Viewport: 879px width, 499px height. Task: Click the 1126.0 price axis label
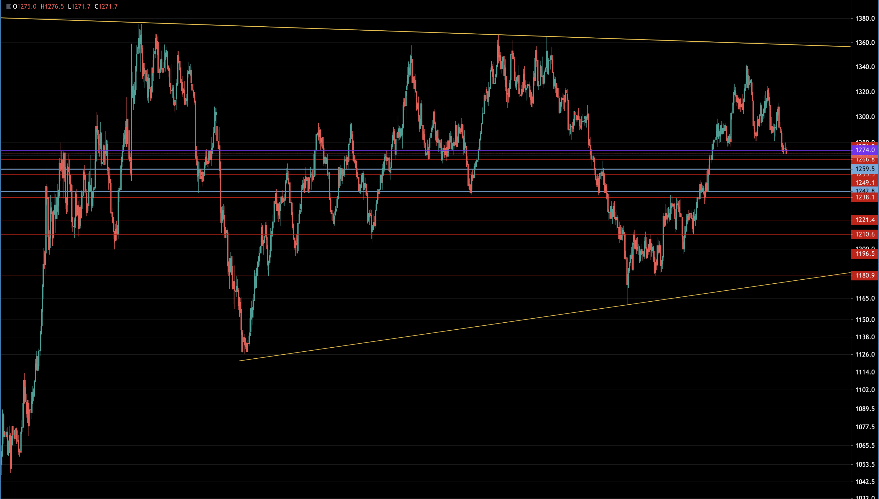click(864, 354)
